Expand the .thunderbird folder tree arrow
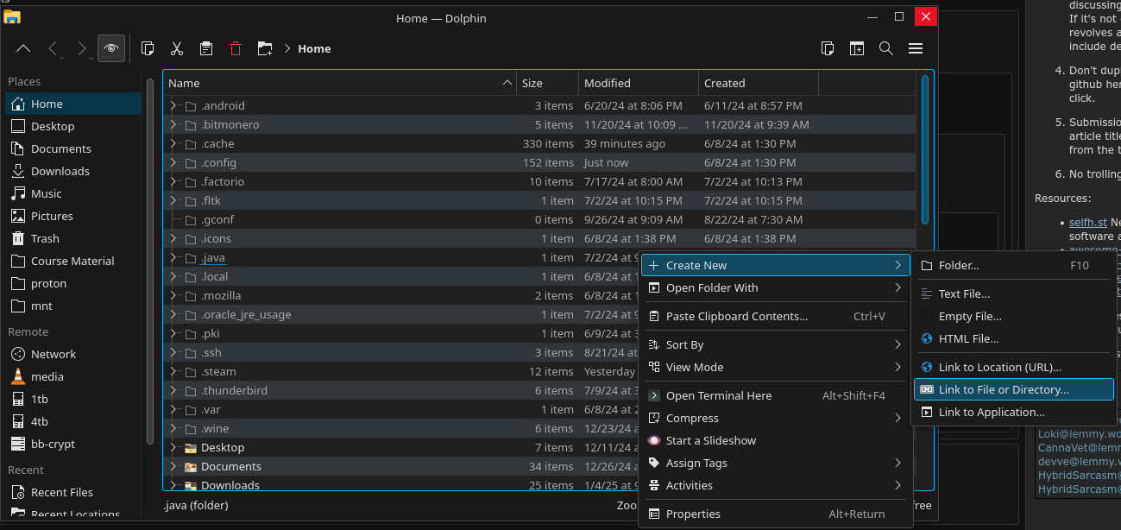The width and height of the screenshot is (1121, 530). click(173, 390)
